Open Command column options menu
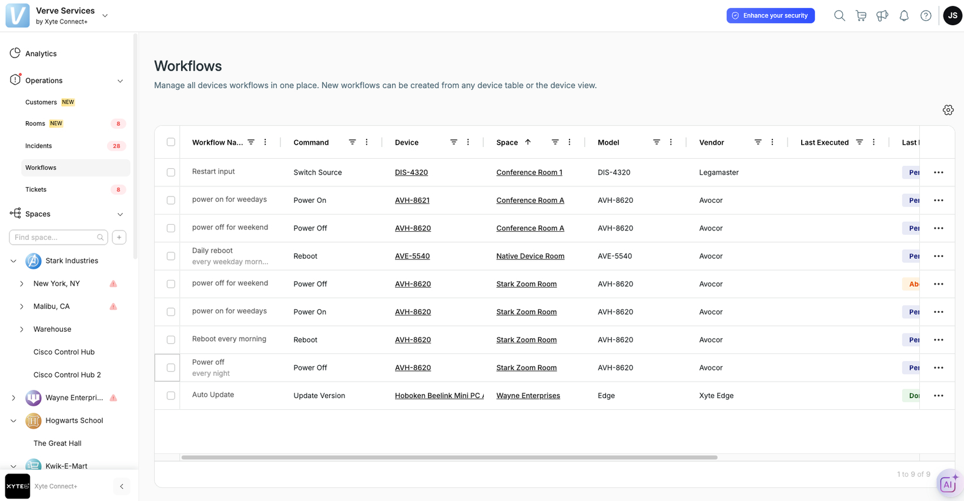Image resolution: width=964 pixels, height=501 pixels. click(x=367, y=142)
